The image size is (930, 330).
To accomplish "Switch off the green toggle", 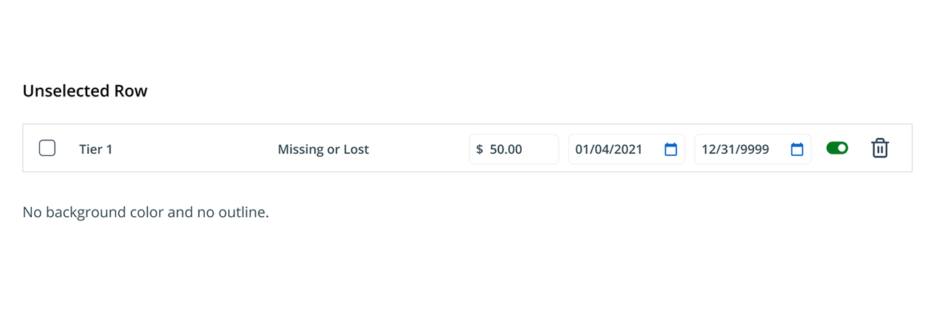I will [x=837, y=149].
